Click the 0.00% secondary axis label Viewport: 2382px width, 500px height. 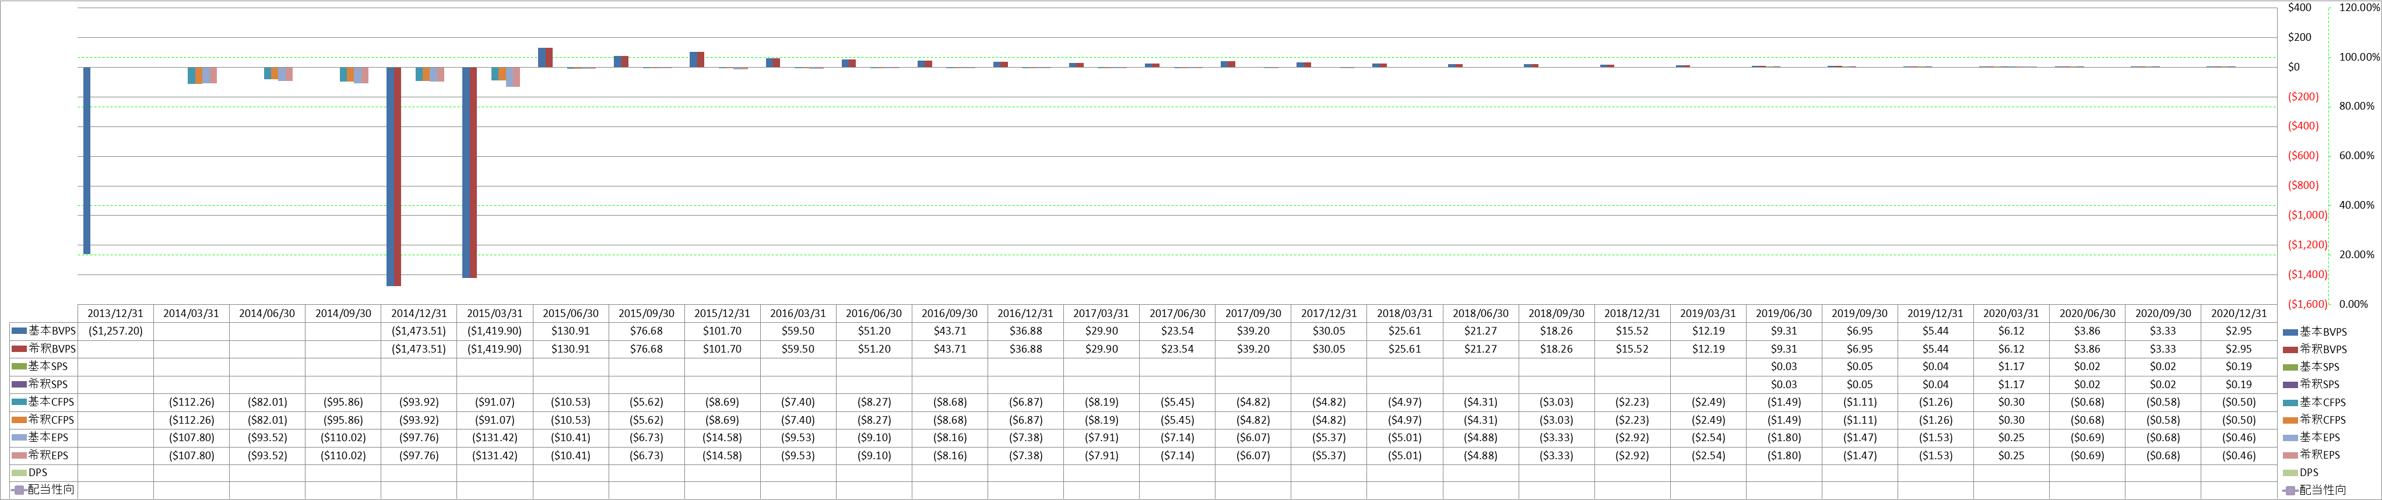click(x=2353, y=303)
